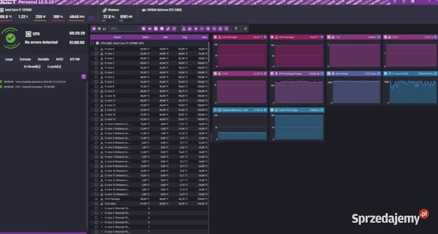This screenshot has height=234, width=438.
Task: Collapse the CPU [#0] Intel Core i7-13700K DTS group
Action: [93, 43]
